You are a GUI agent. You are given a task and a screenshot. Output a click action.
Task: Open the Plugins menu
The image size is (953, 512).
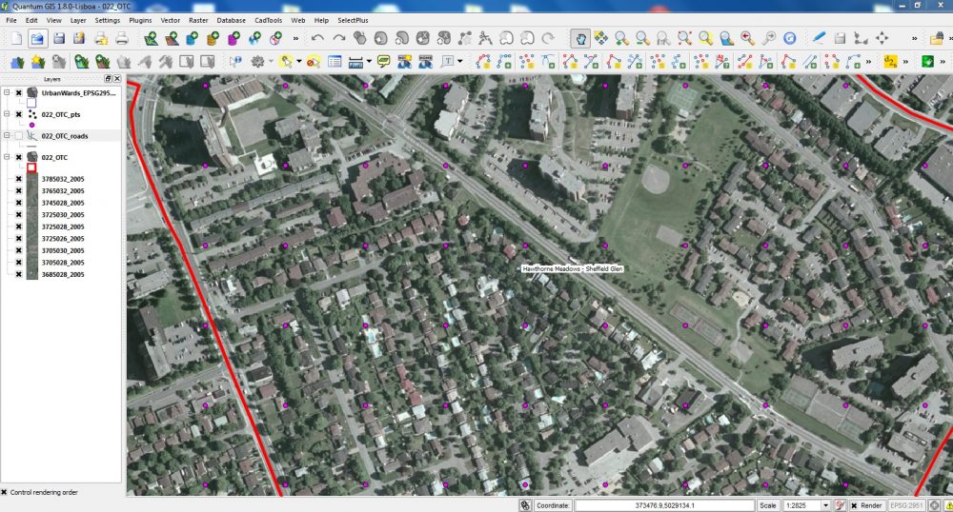click(x=141, y=19)
